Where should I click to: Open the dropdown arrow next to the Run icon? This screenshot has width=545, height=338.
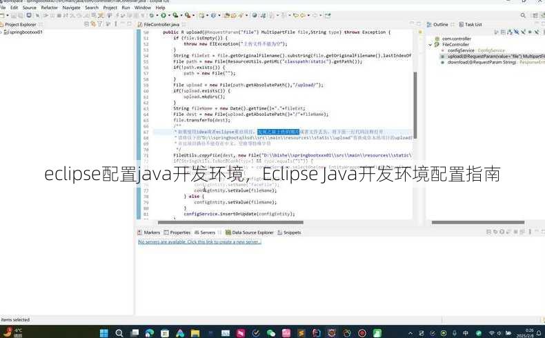169,16
